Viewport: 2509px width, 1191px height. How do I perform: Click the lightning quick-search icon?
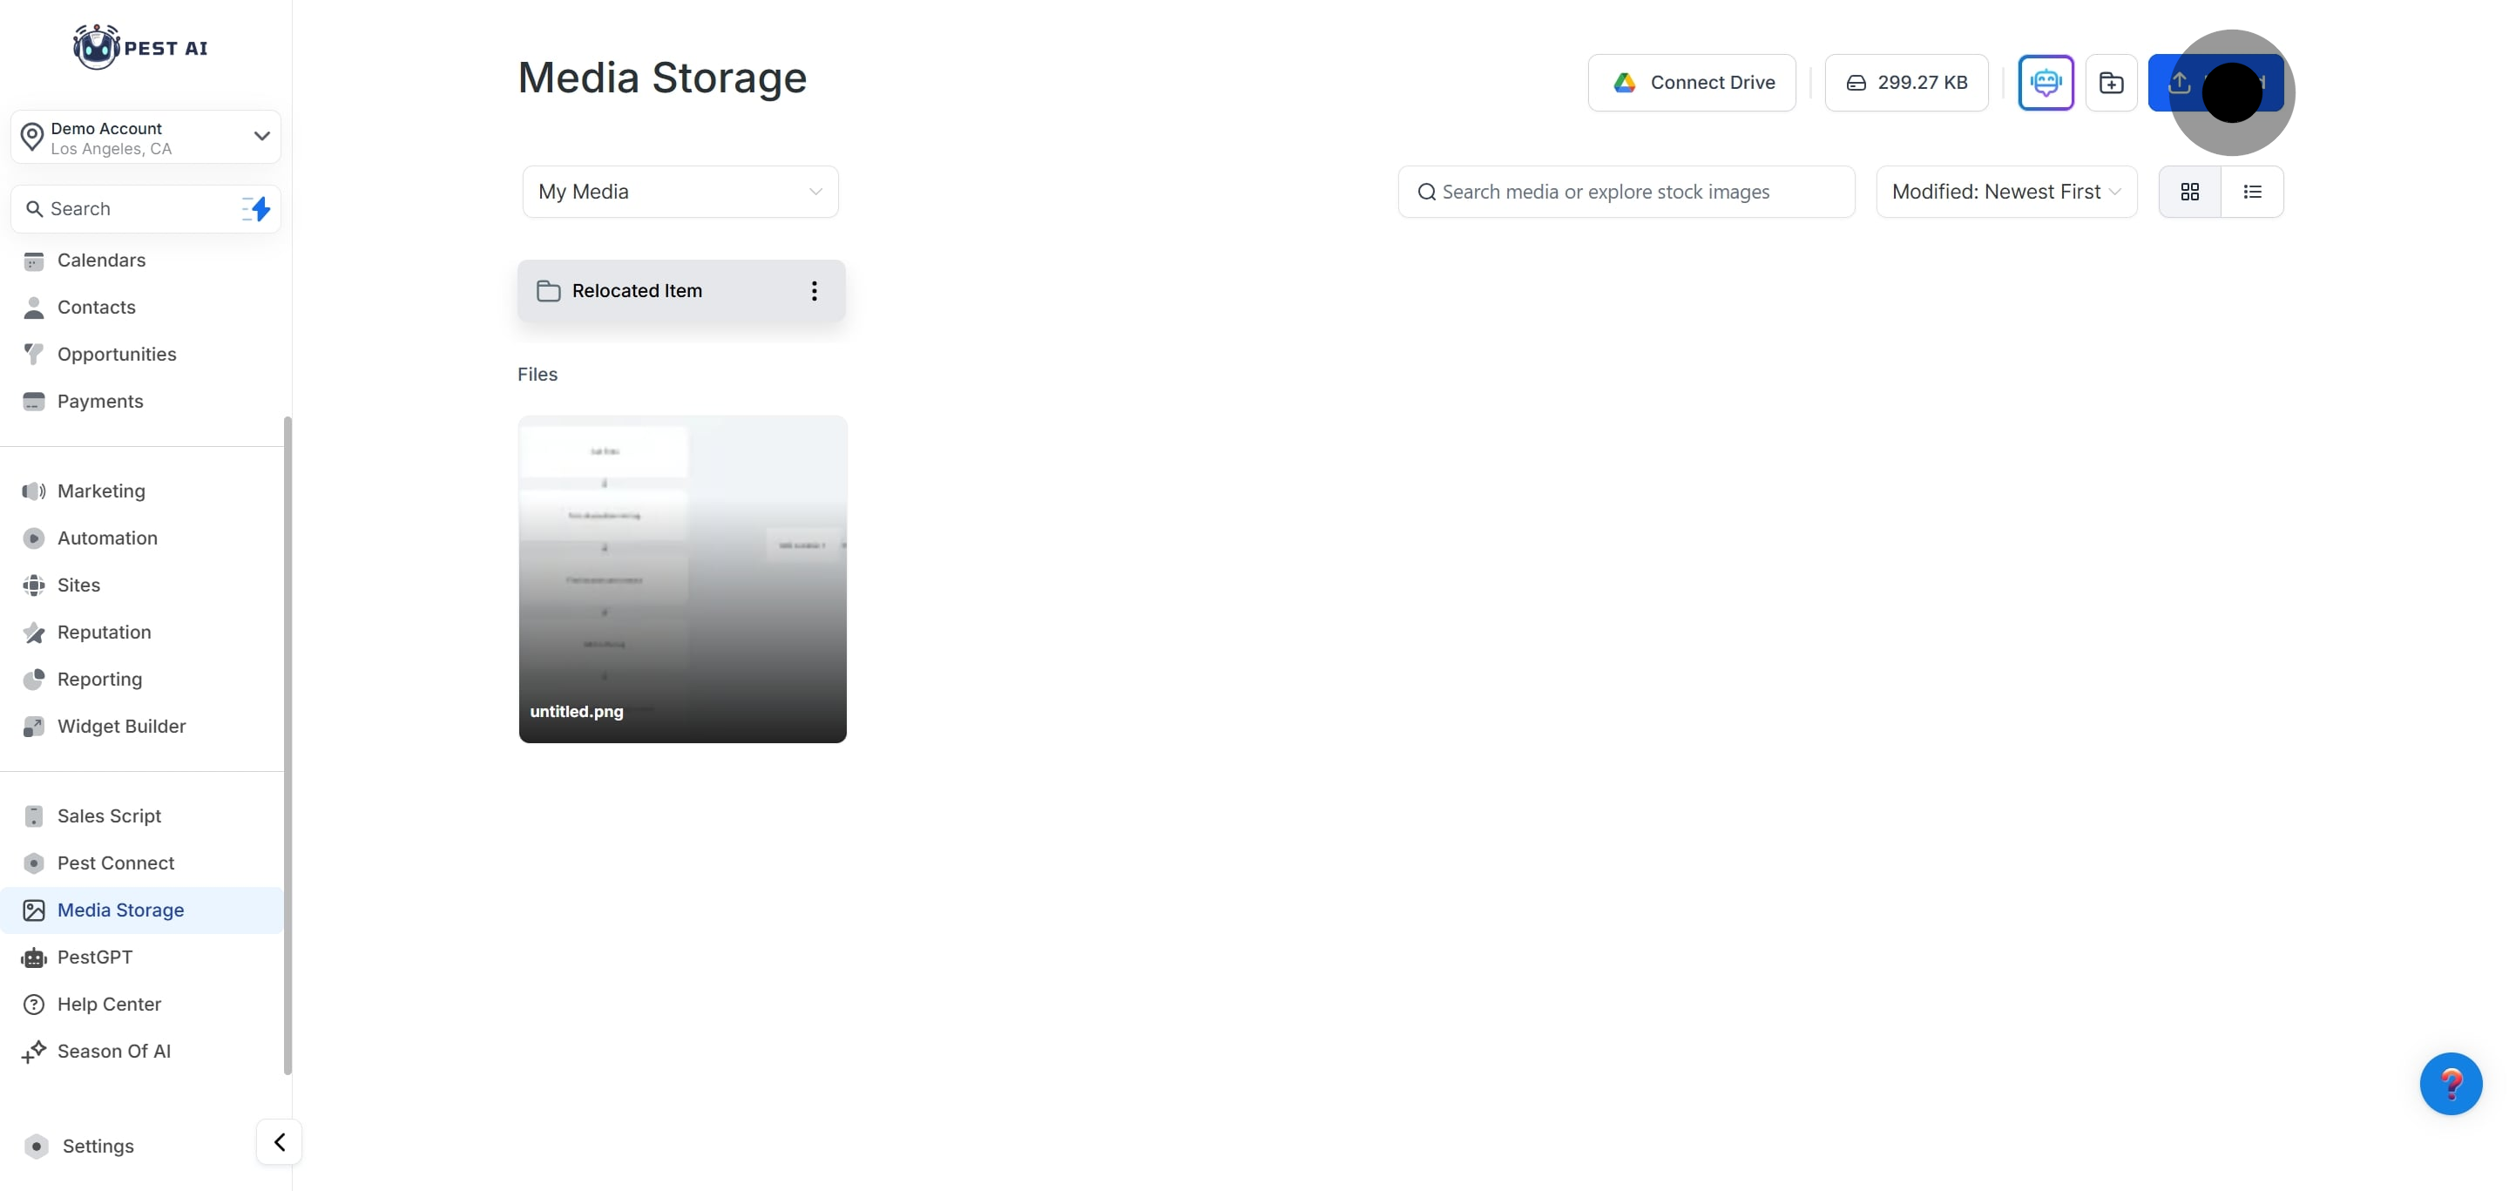coord(255,208)
